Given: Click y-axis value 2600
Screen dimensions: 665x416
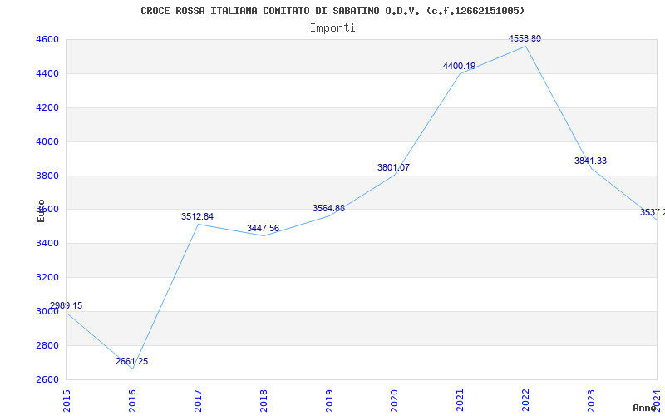Looking at the screenshot, I should 47,379.
